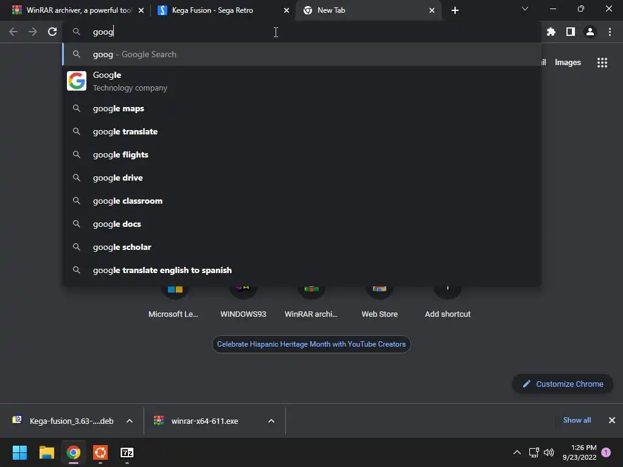
Task: Open the volume speaker tray icon
Action: (x=549, y=452)
